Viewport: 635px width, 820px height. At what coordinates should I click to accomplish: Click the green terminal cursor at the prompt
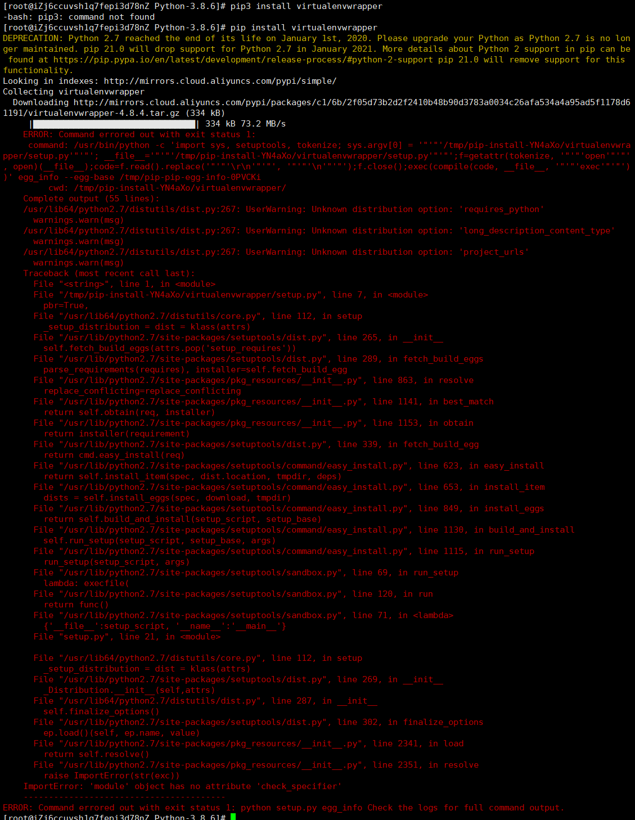[x=233, y=817]
